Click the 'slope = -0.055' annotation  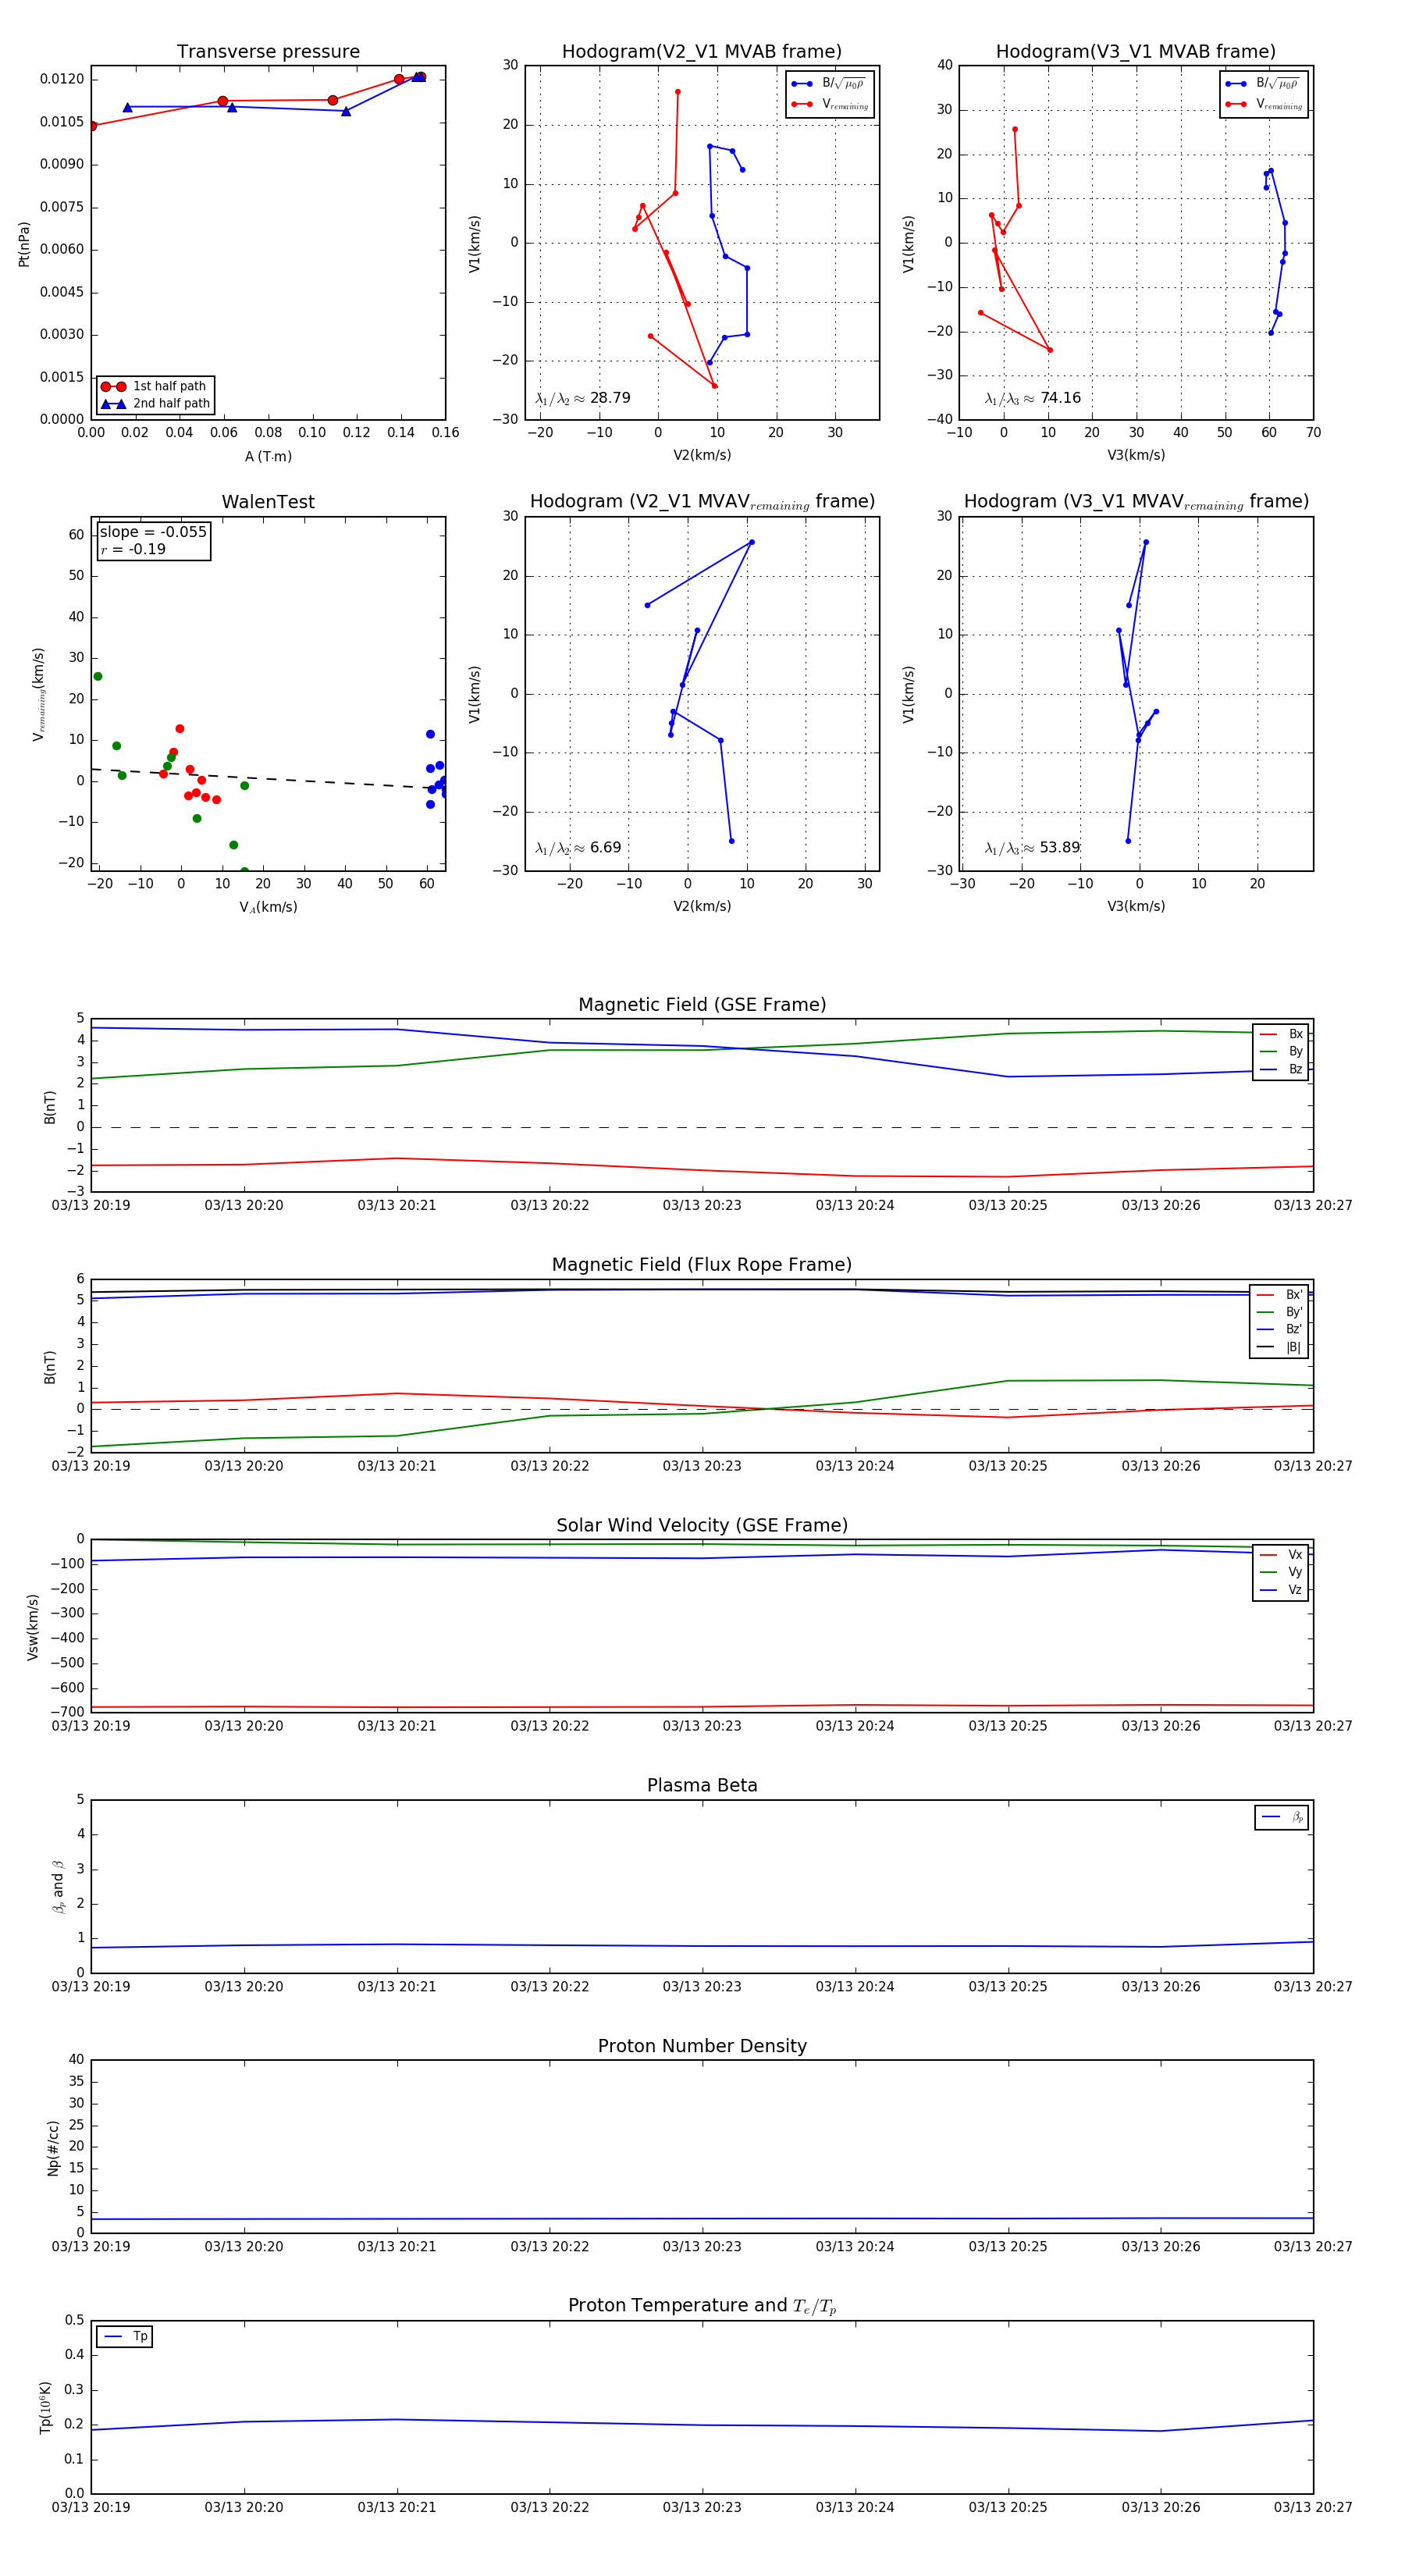point(153,532)
